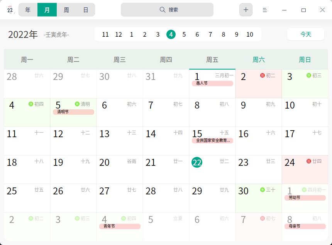The image size is (332, 245).
Task: Switch to week view tab 周
Action: pyautogui.click(x=66, y=10)
